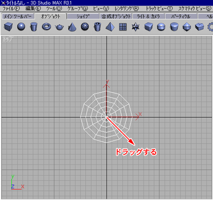Choose the Cone primitive icon
The height and width of the screenshot is (200, 213).
click(x=72, y=27)
